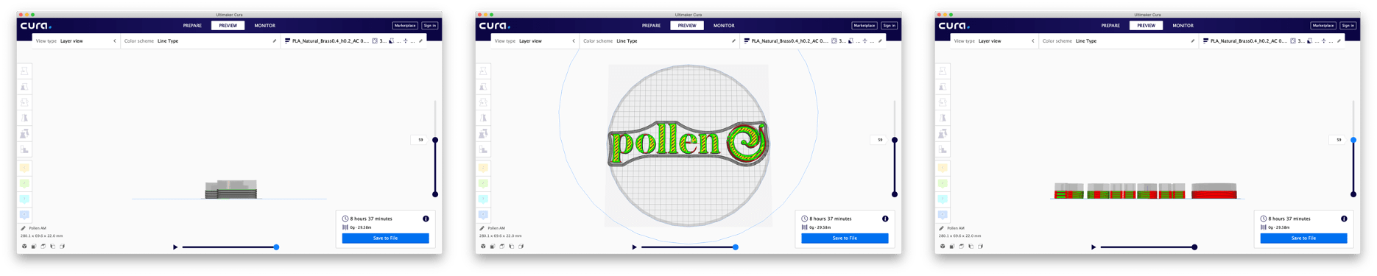1377x276 pixels.
Task: Open Per Model Settings in middle window
Action: point(483,134)
